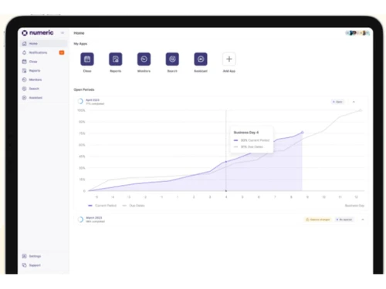The width and height of the screenshot is (386, 289).
Task: Toggle the Current Period legend entry below the chart
Action: pyautogui.click(x=103, y=206)
